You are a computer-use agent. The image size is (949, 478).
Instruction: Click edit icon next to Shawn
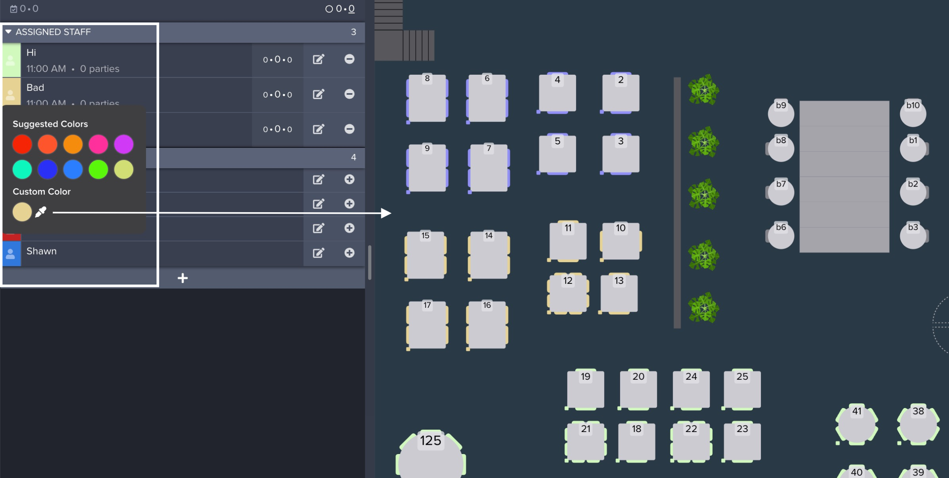coord(318,253)
